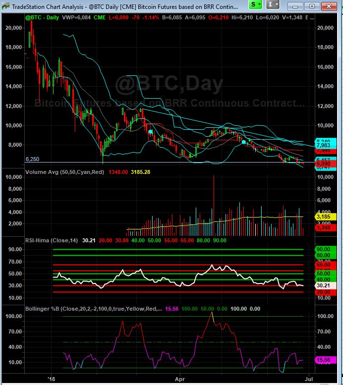This screenshot has height=385, width=343.
Task: Click the red 55.00 value in RSI status line
Action: [x=171, y=240]
